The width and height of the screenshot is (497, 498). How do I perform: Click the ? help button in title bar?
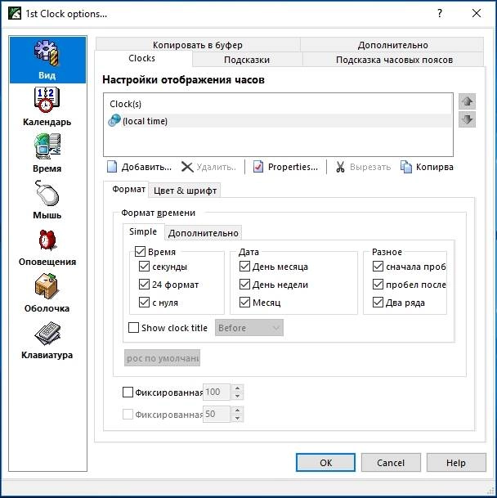pos(440,13)
